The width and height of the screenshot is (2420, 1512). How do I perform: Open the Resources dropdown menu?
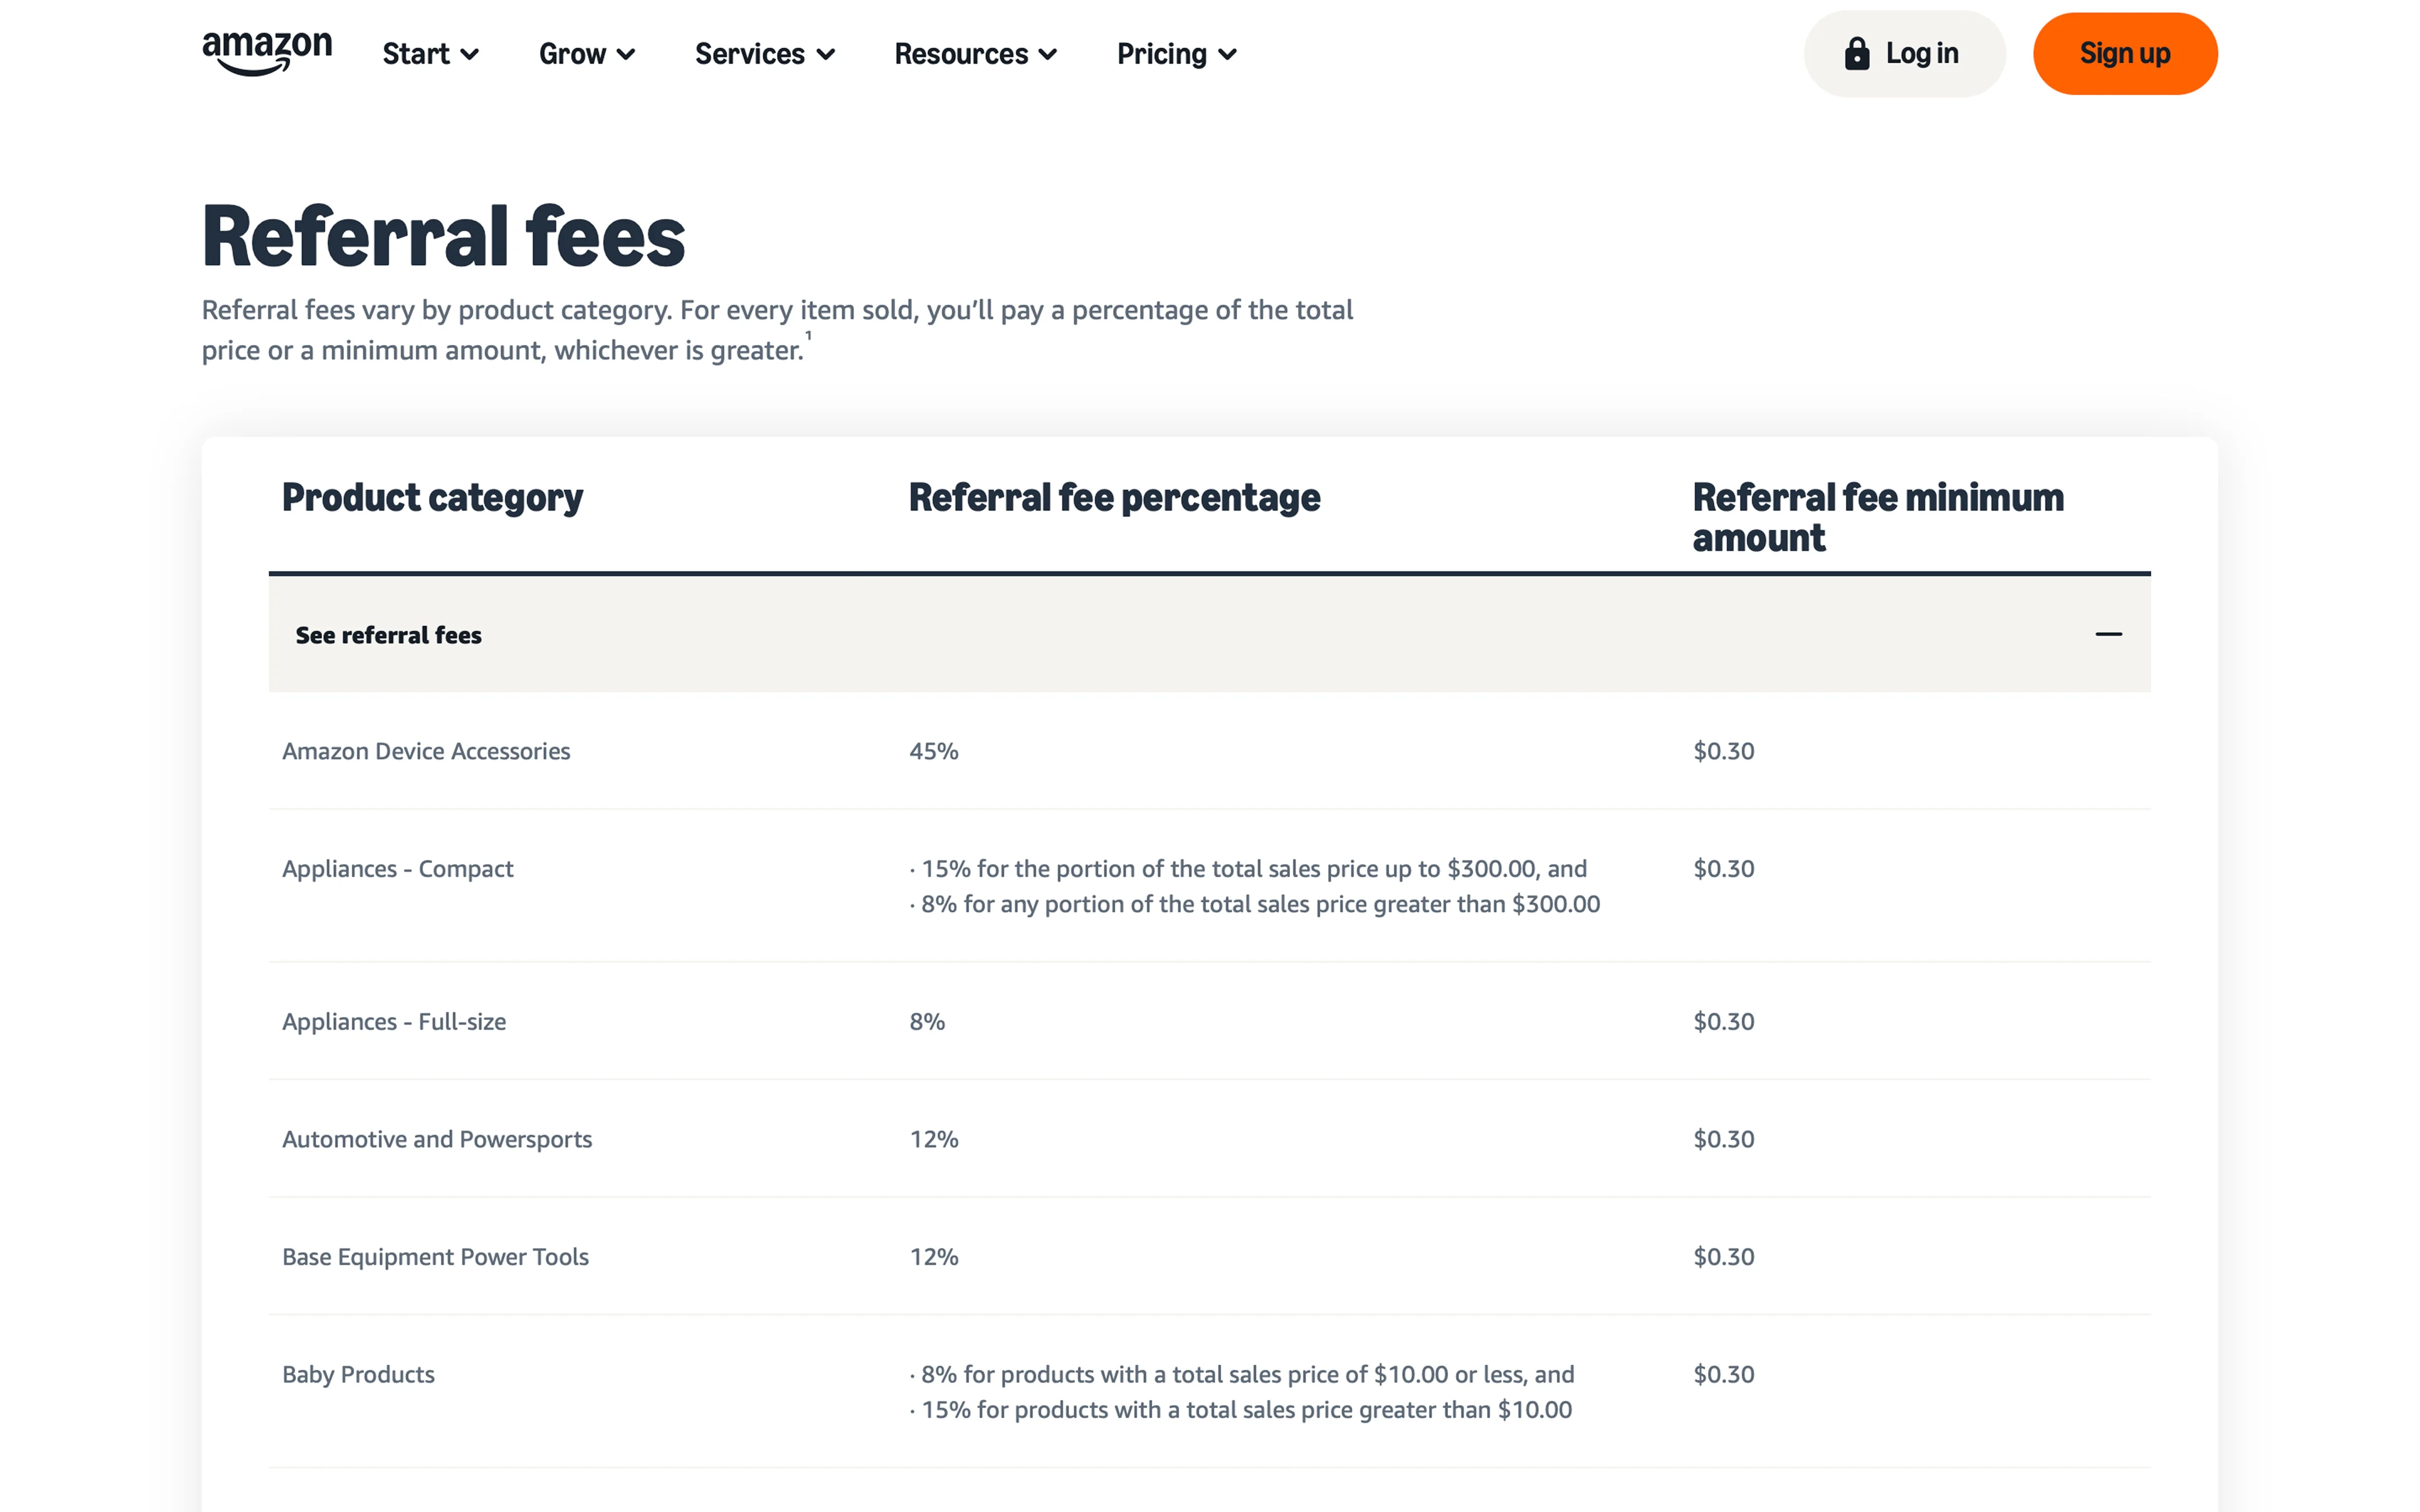pyautogui.click(x=975, y=54)
